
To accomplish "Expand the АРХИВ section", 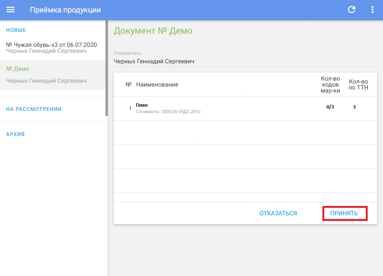I will point(15,134).
